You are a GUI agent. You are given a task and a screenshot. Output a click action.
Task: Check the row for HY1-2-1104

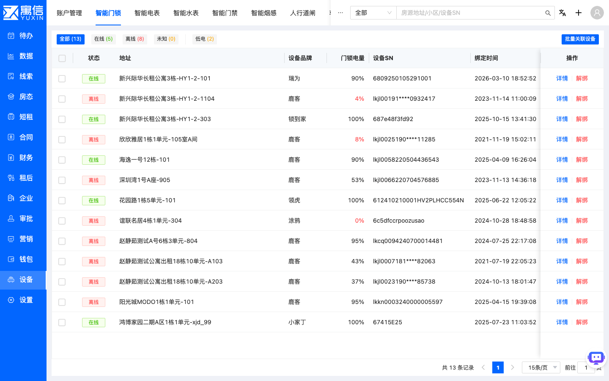[x=62, y=99]
